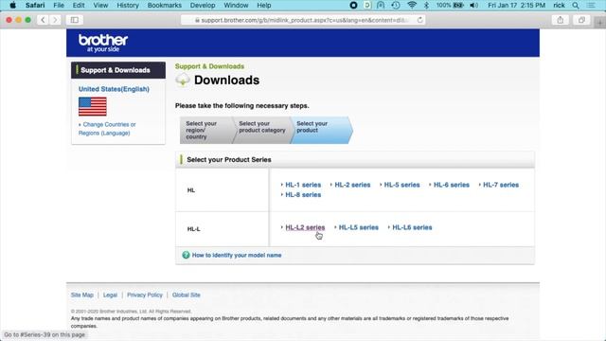Image resolution: width=606 pixels, height=341 pixels.
Task: Open the View menu
Action: pos(100,6)
